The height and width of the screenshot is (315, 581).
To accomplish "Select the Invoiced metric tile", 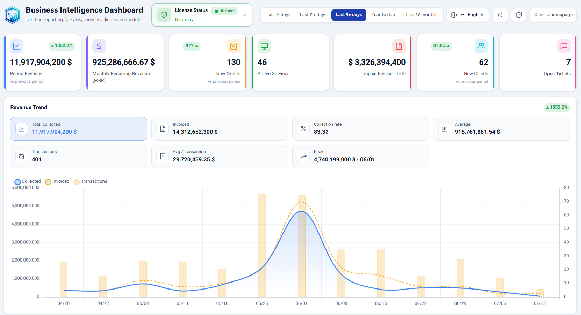I will (220, 129).
